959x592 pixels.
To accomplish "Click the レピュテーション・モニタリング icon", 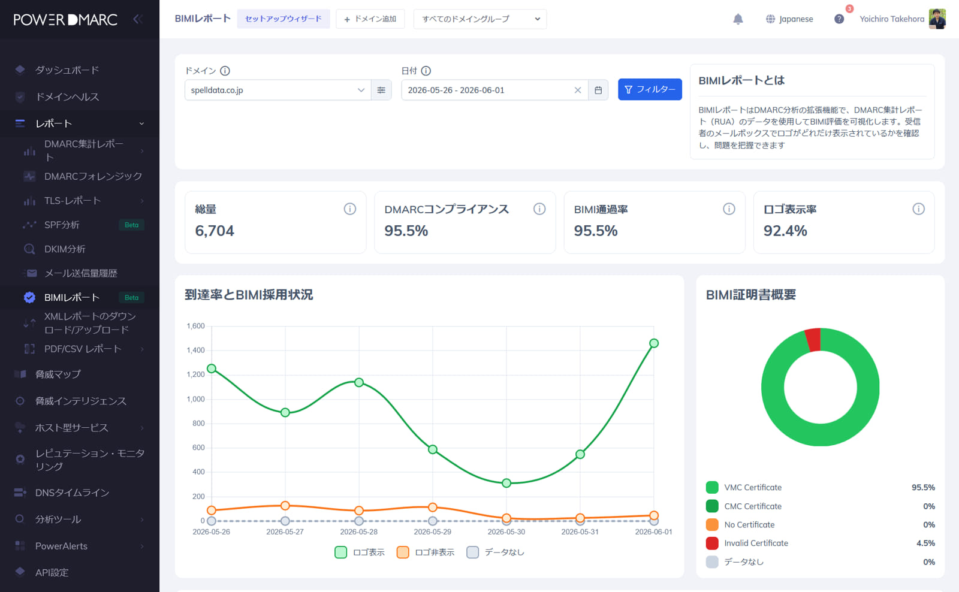I will pyautogui.click(x=20, y=460).
